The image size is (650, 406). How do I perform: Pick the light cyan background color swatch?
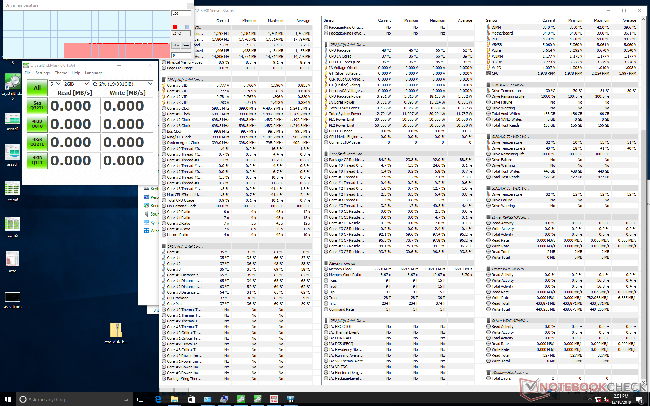(181, 27)
